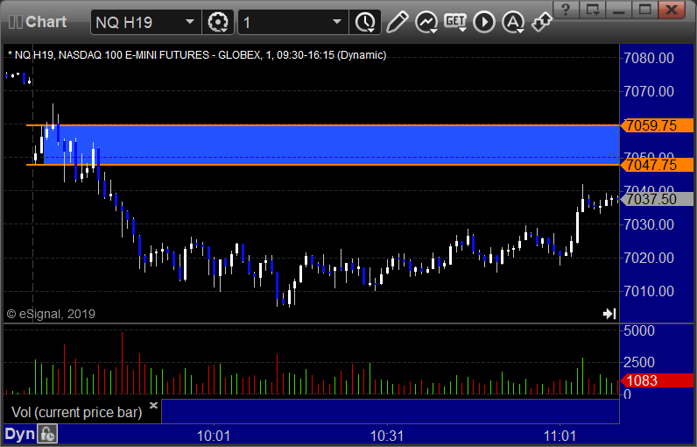
Task: Click the 2500 volume axis label
Action: pos(639,362)
